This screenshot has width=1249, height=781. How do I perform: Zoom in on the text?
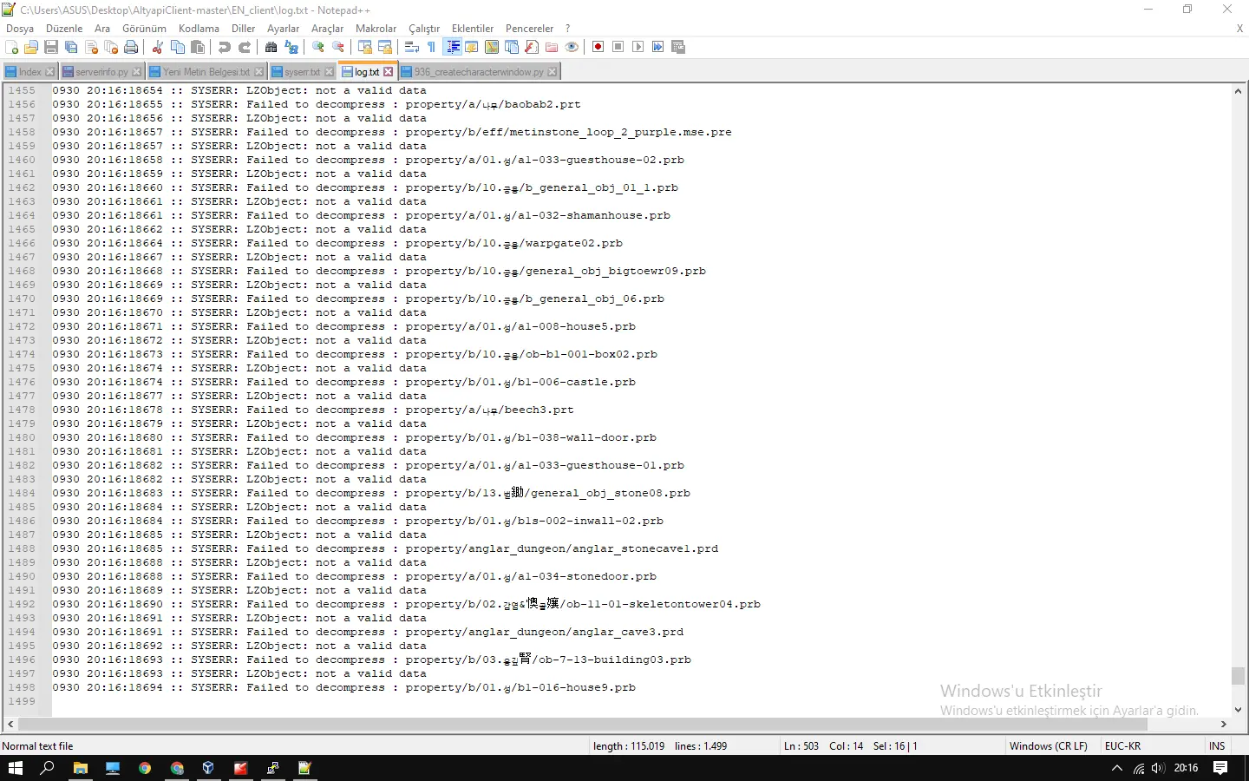pos(318,47)
